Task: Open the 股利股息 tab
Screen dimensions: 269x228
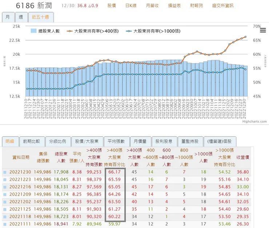Action: point(164,141)
